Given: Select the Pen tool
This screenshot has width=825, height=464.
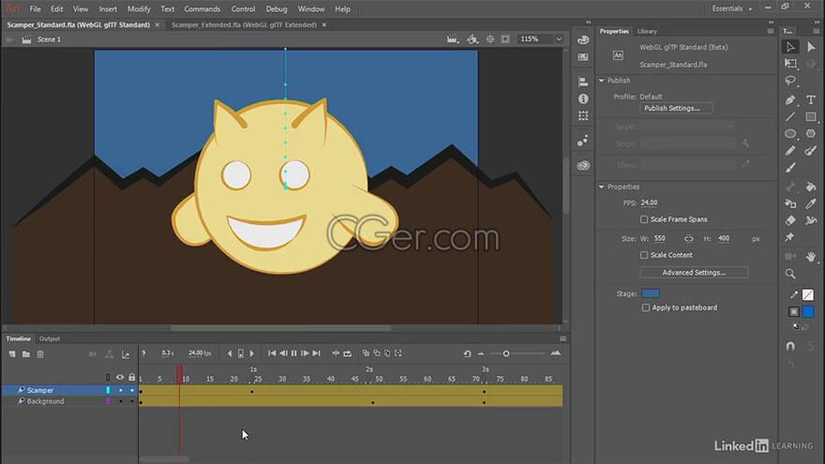Looking at the screenshot, I should point(790,100).
